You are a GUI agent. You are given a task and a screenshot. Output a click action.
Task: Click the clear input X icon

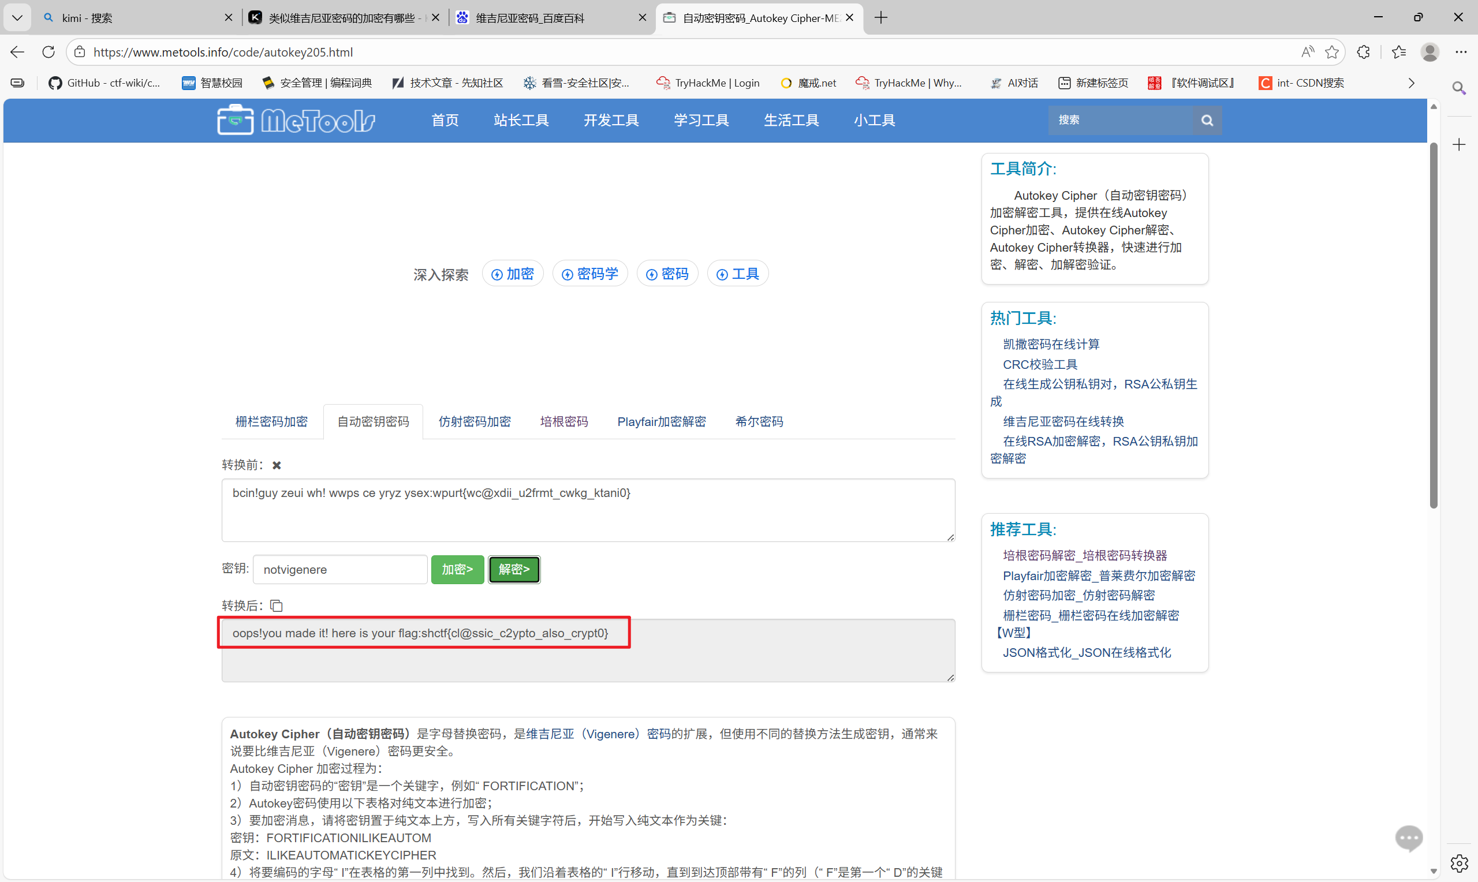[x=277, y=465]
